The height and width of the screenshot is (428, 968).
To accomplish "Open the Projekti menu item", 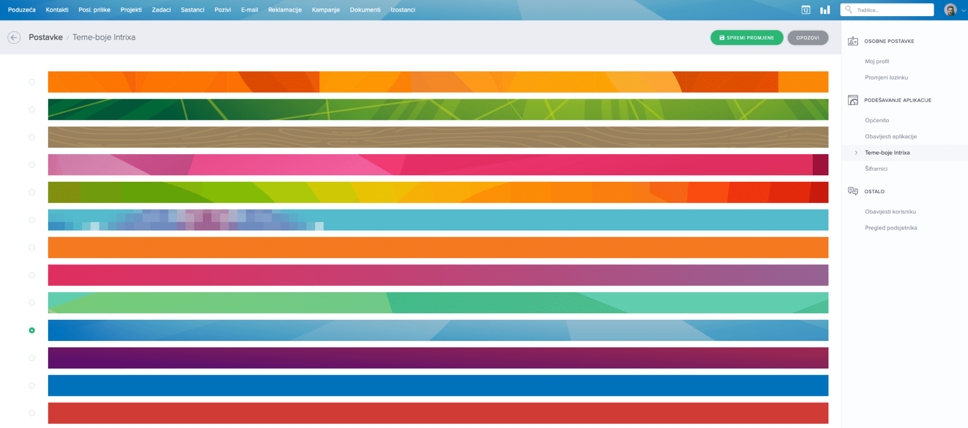I will (131, 10).
